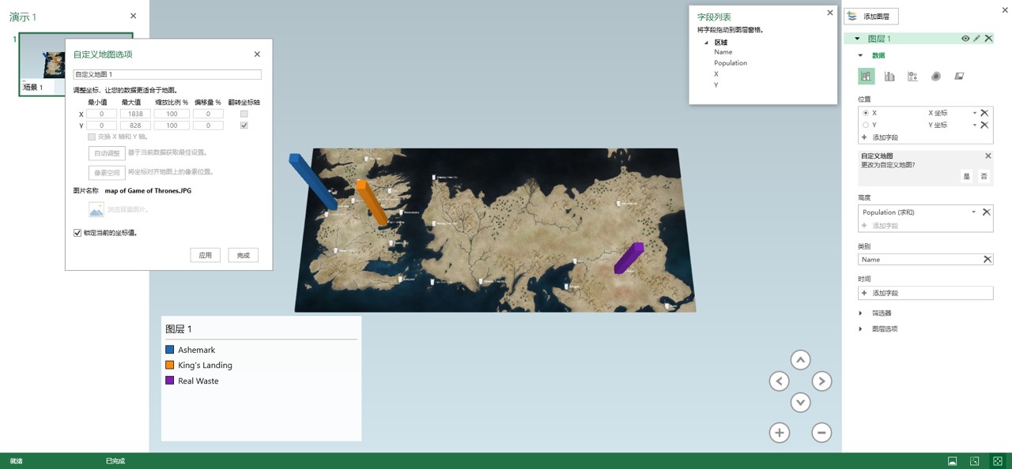The width and height of the screenshot is (1012, 469).
Task: Rotate the map right
Action: [821, 381]
